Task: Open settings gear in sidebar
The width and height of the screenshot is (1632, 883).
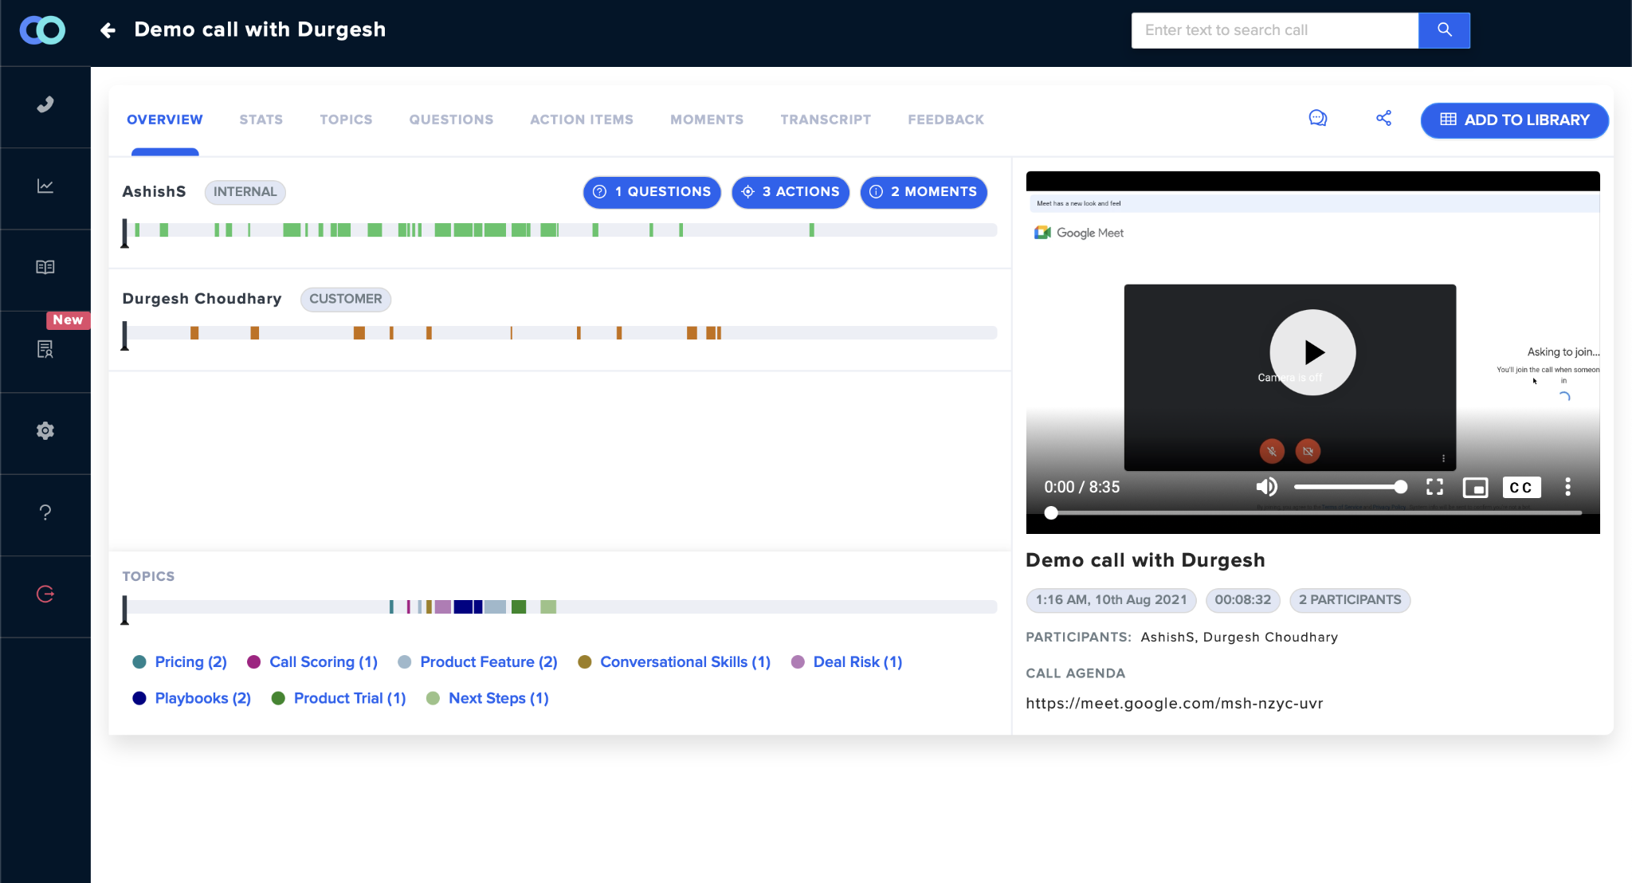Action: 45,430
